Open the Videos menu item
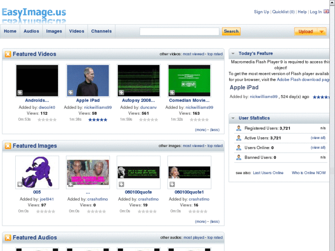This screenshot has height=251, width=335. pyautogui.click(x=76, y=31)
